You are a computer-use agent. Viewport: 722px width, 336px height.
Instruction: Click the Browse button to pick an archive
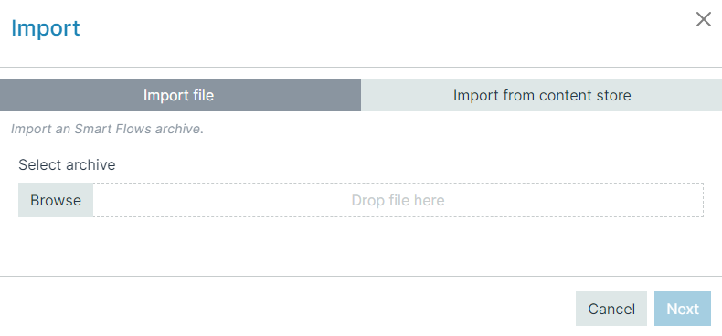tap(56, 200)
